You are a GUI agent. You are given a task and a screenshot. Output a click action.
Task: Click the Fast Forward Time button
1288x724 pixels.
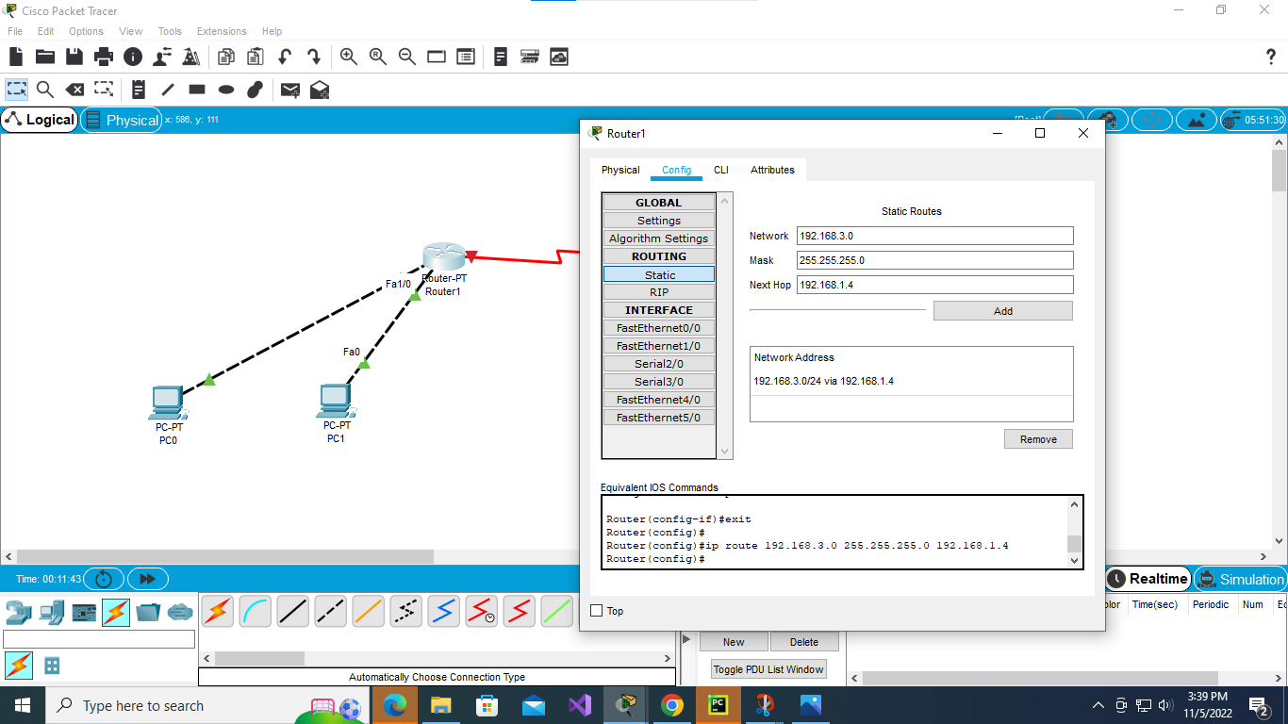pos(147,579)
